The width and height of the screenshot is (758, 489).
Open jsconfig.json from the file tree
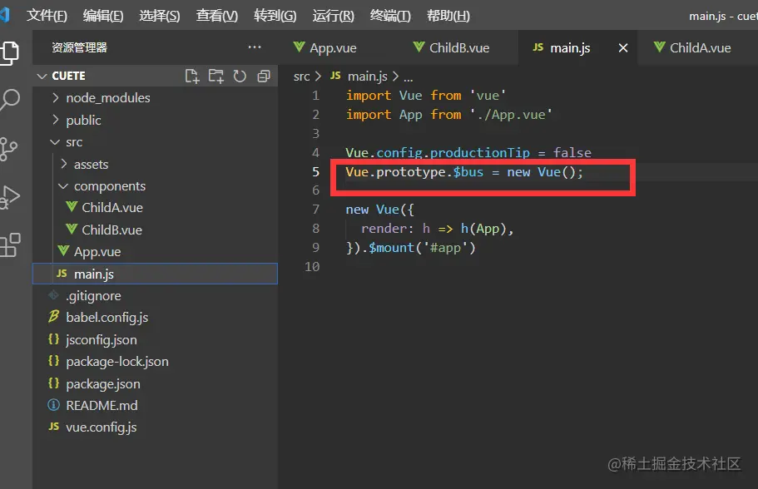pyautogui.click(x=101, y=339)
